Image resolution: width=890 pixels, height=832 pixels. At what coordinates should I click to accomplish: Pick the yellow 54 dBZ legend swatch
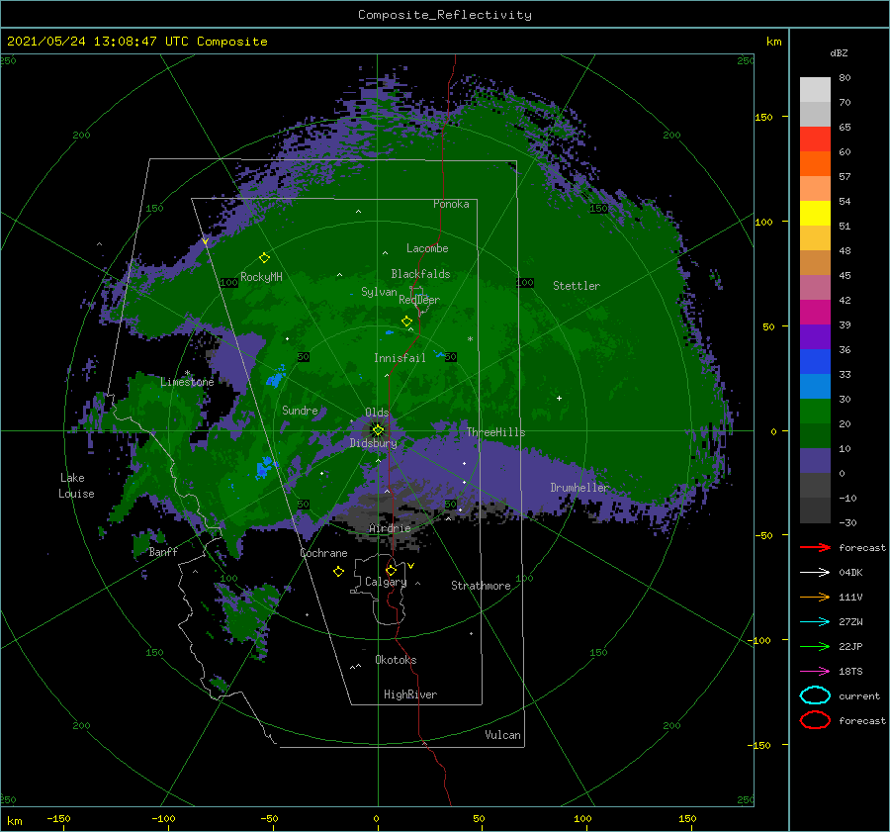tap(815, 213)
